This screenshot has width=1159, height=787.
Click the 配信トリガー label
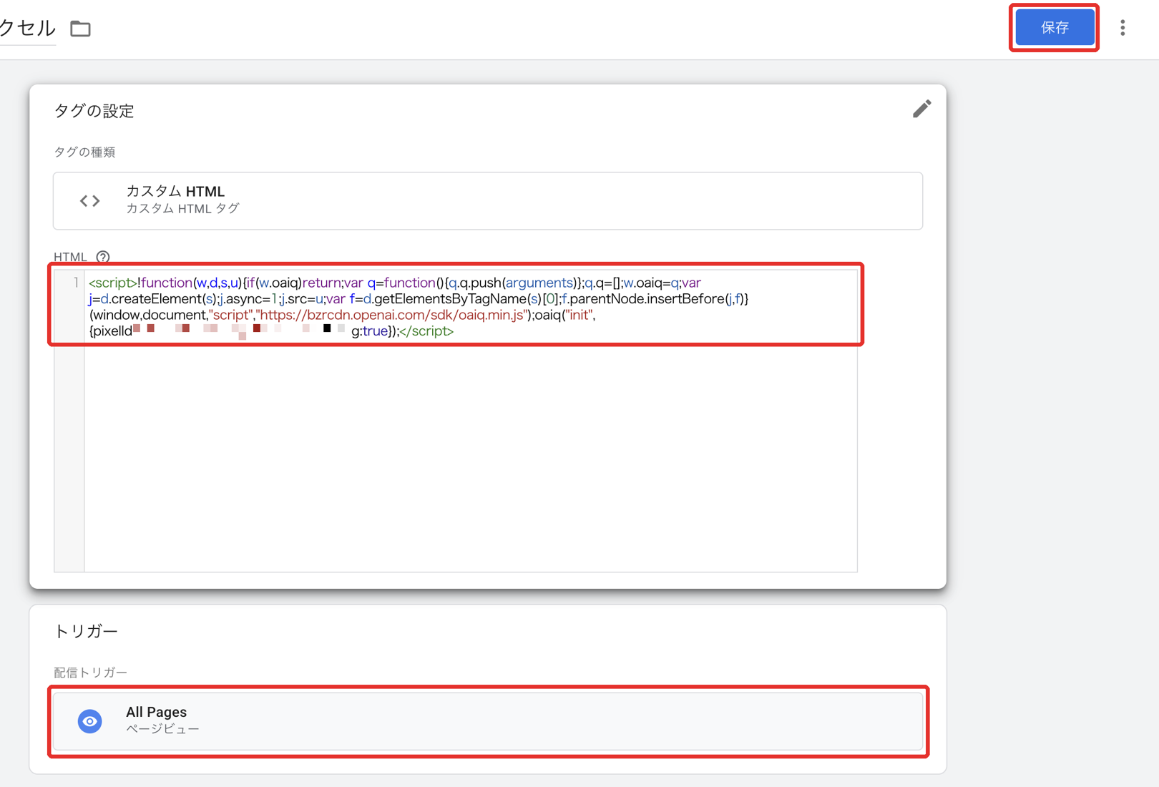pyautogui.click(x=90, y=673)
